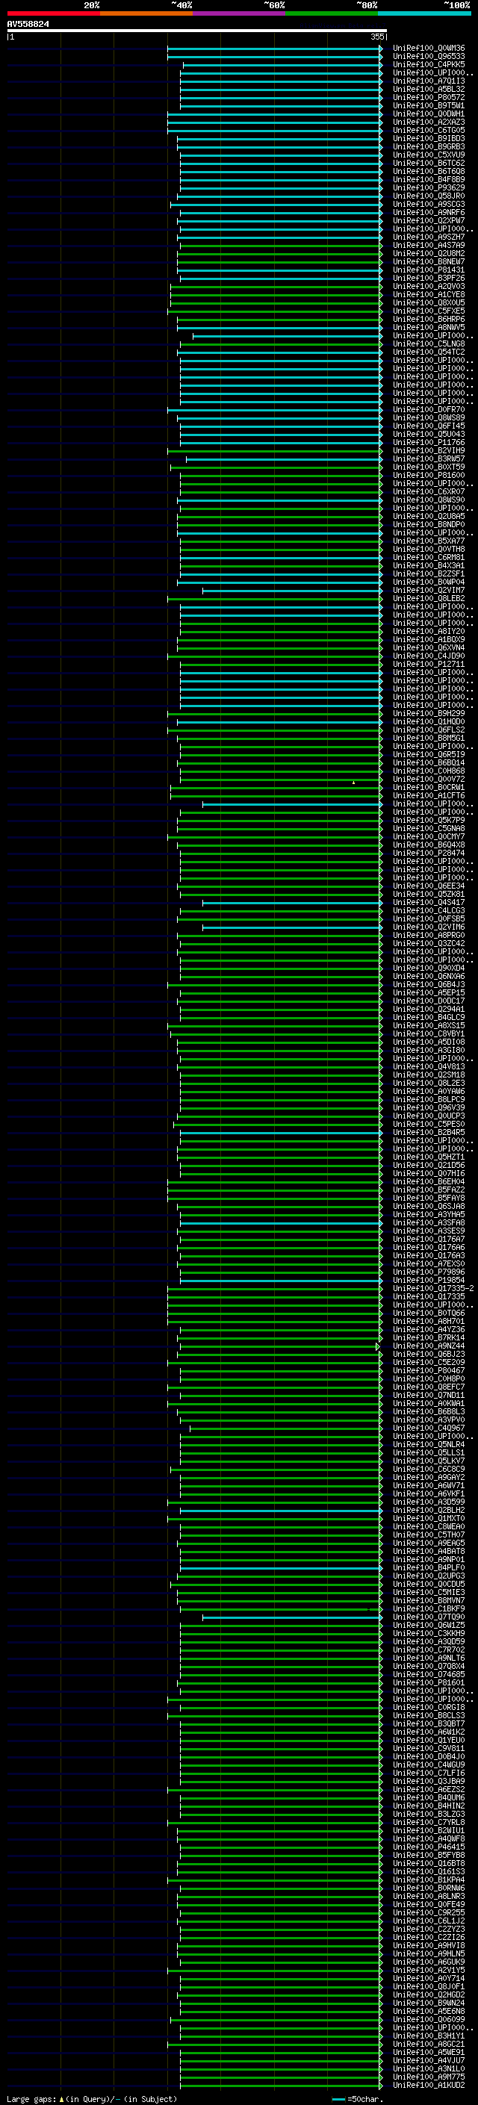Image resolution: width=478 pixels, height=2105 pixels.
Task: Select the UniRef100_A9SCG3 label
Action: 428,205
